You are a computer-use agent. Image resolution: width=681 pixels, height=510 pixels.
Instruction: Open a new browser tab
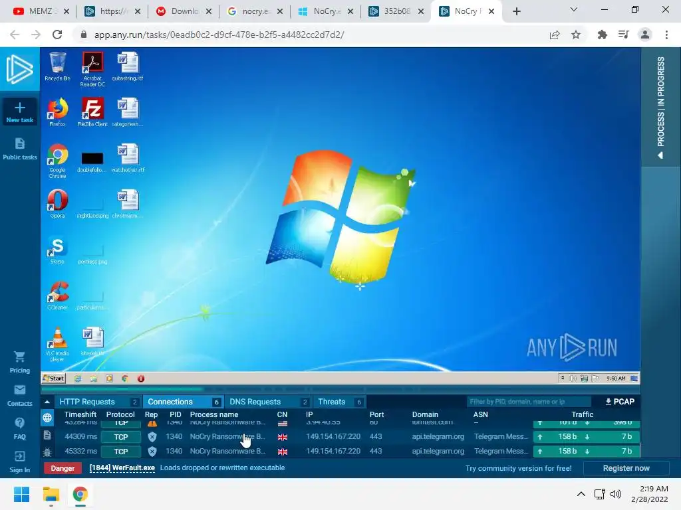pyautogui.click(x=516, y=11)
